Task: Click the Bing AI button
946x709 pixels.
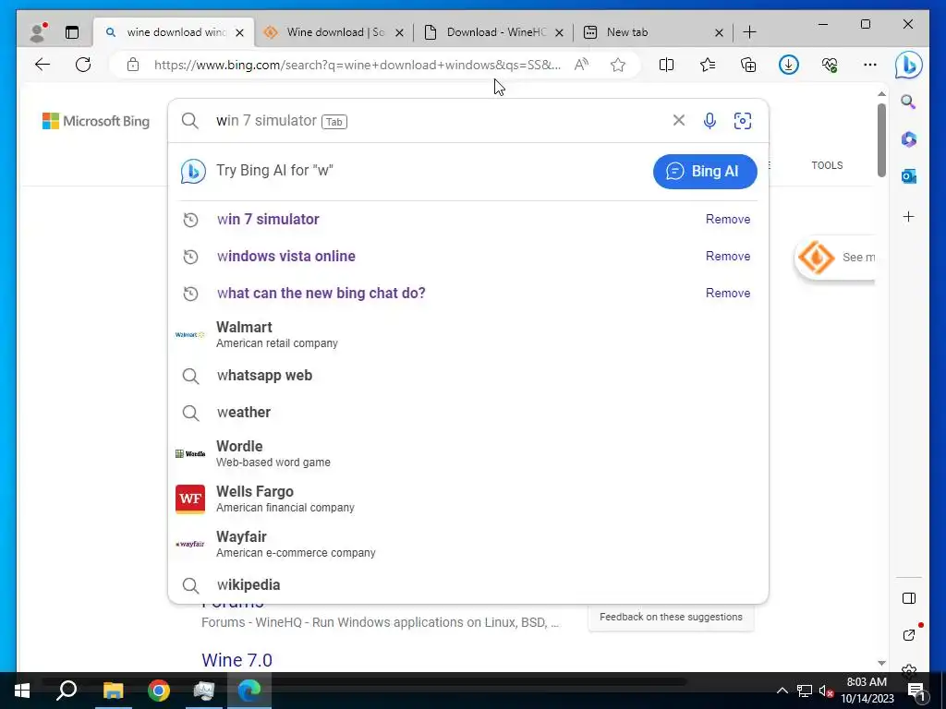Action: point(705,171)
